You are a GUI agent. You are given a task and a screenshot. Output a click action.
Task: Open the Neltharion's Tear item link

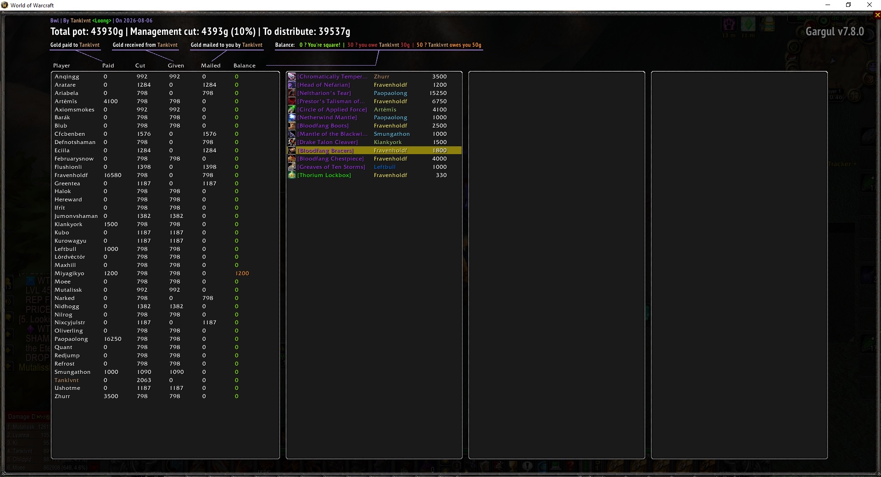point(324,93)
